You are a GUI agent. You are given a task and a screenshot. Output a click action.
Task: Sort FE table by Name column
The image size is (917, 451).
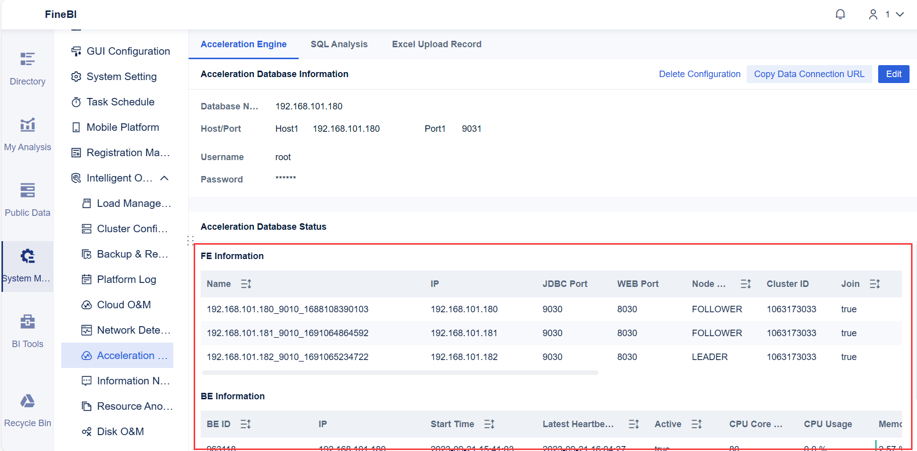[x=245, y=283]
